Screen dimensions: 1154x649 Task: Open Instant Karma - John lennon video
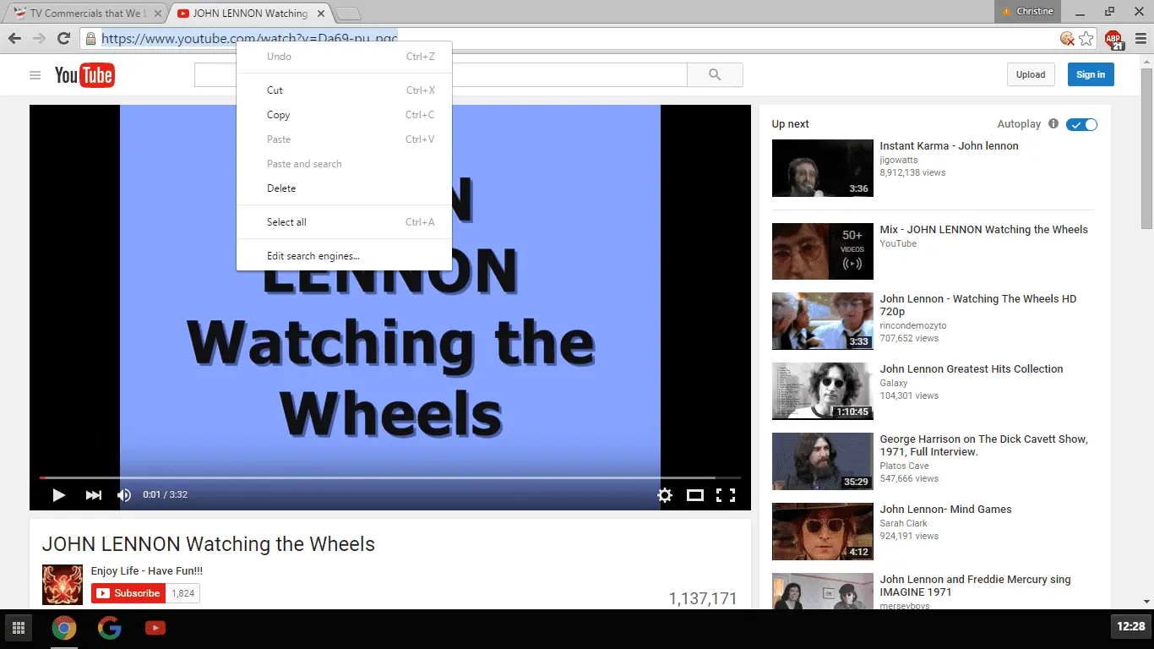pos(949,146)
